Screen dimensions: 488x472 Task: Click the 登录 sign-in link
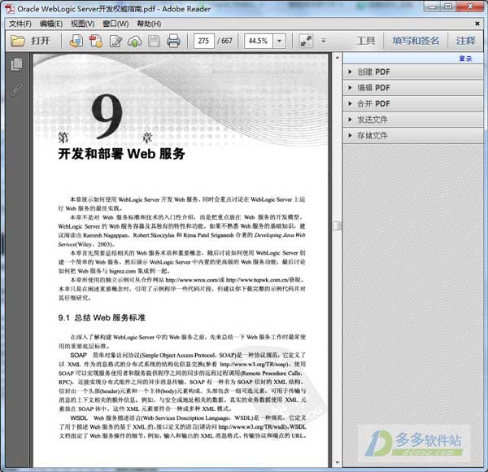click(465, 59)
